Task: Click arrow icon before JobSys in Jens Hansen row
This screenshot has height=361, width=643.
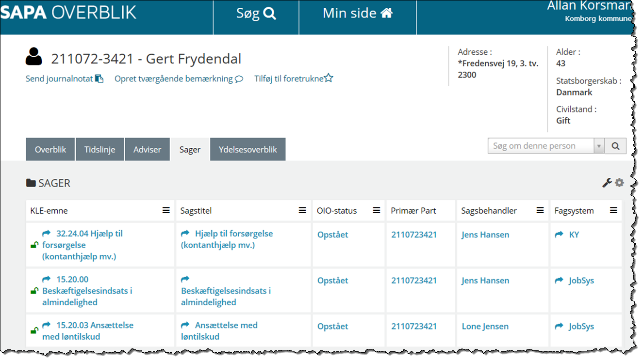Action: point(559,281)
